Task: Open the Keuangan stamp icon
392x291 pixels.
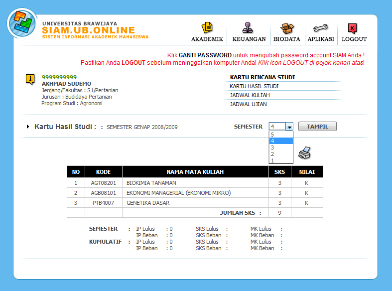Action: [248, 27]
